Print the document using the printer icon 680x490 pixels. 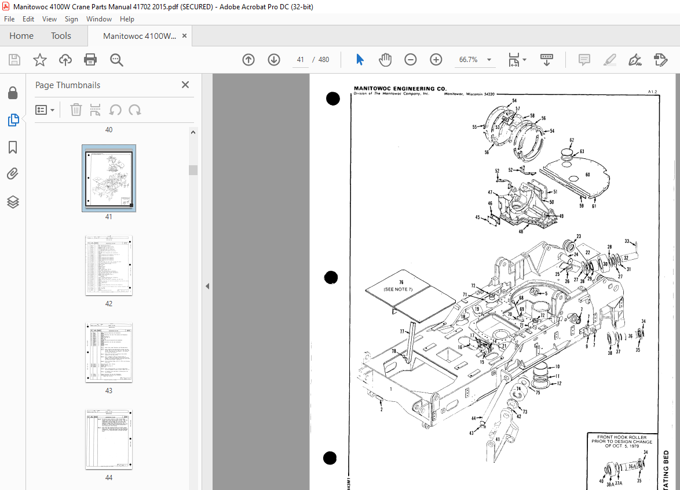click(90, 60)
